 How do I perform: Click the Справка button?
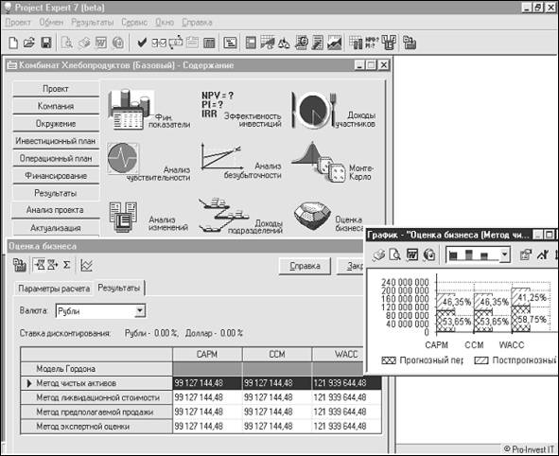tap(305, 266)
